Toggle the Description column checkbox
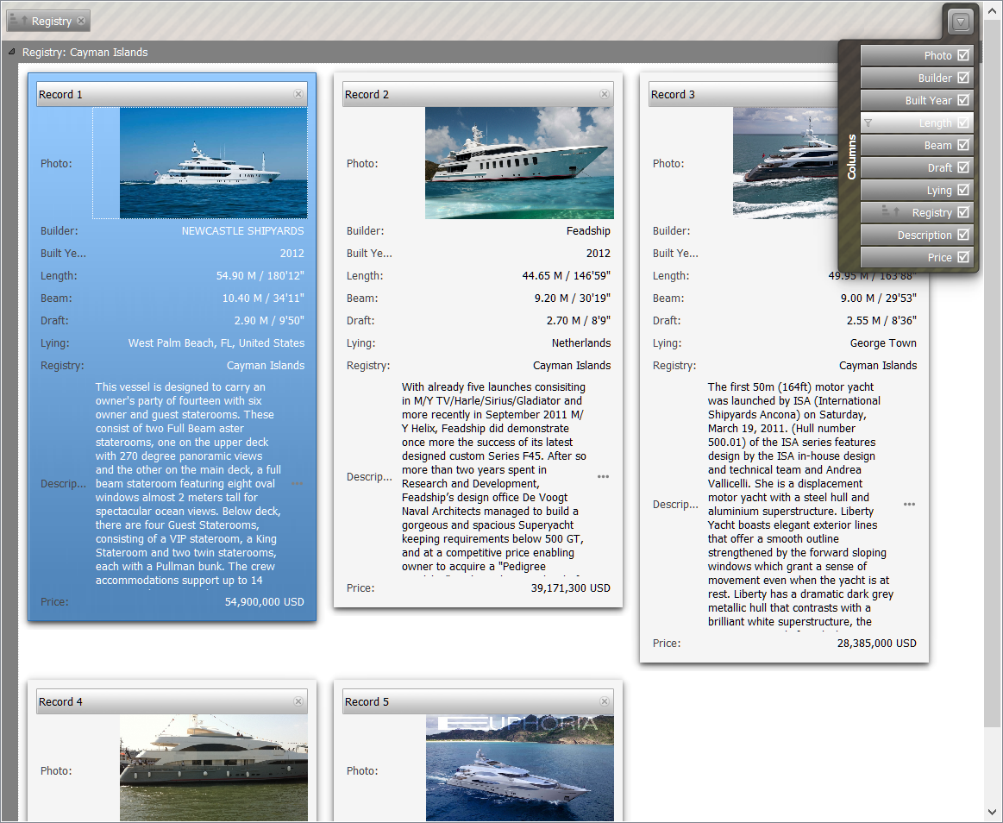 [963, 235]
